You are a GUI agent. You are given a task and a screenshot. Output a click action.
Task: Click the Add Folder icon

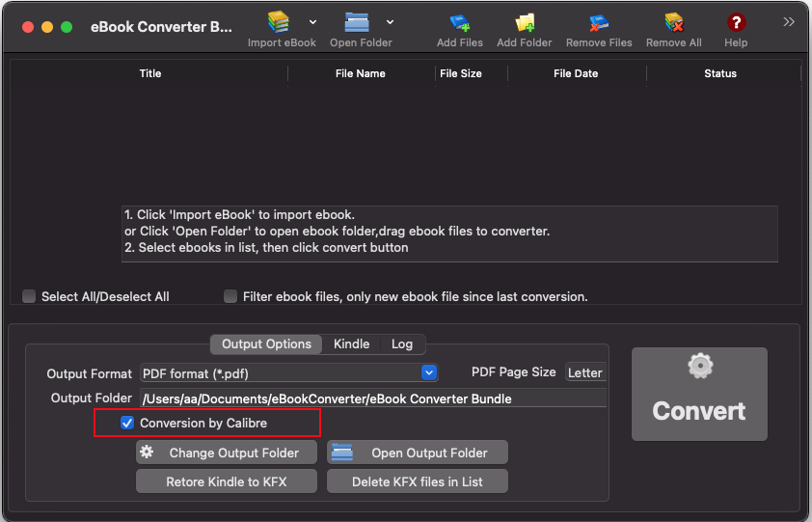coord(524,23)
